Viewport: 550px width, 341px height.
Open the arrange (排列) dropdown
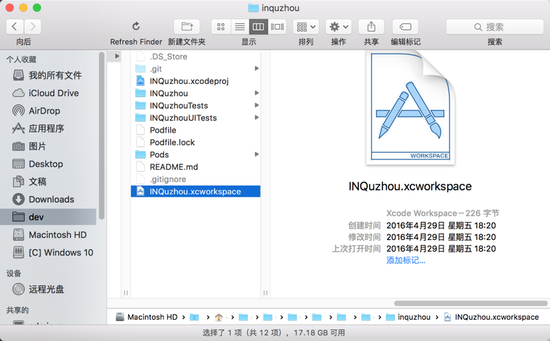(306, 27)
